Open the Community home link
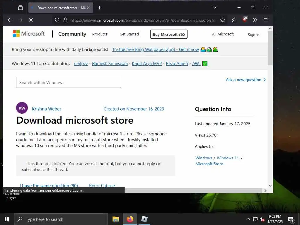The height and width of the screenshot is (225, 300). pos(72,34)
